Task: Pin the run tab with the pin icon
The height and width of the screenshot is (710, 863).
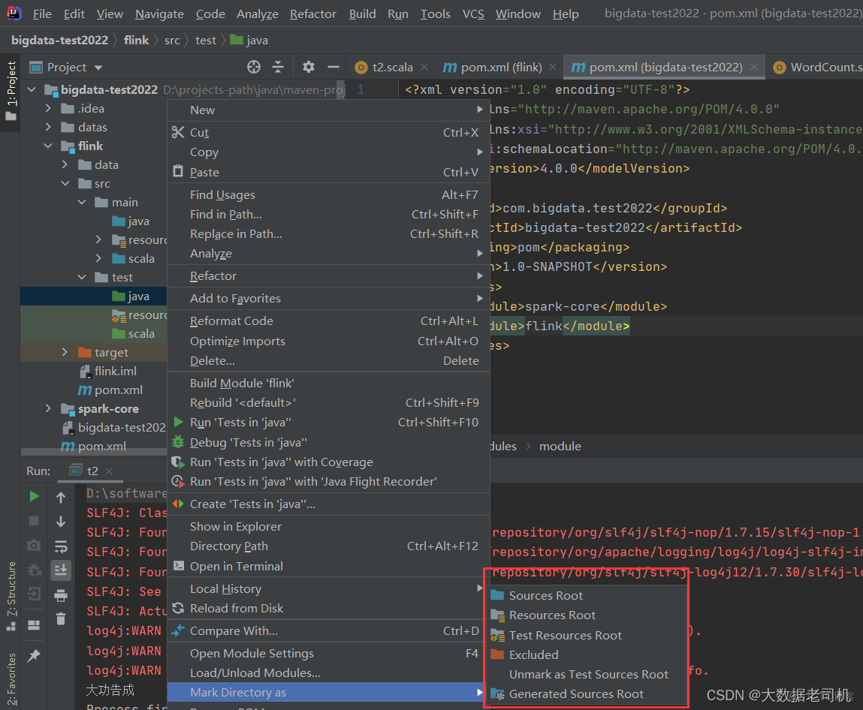Action: click(34, 656)
